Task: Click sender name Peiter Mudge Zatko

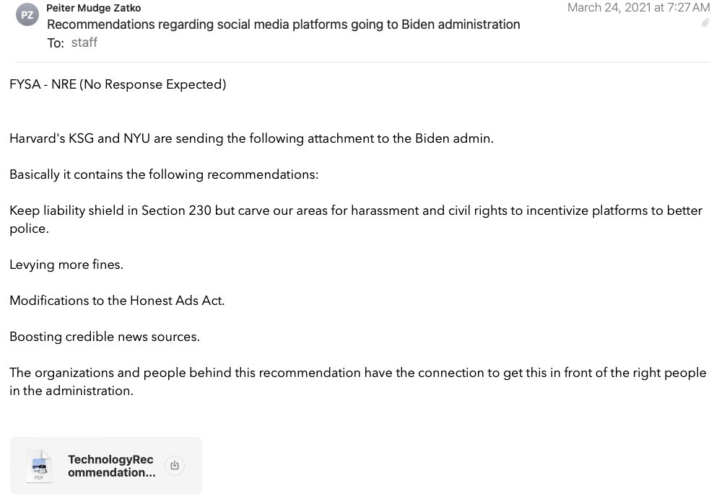Action: click(93, 8)
